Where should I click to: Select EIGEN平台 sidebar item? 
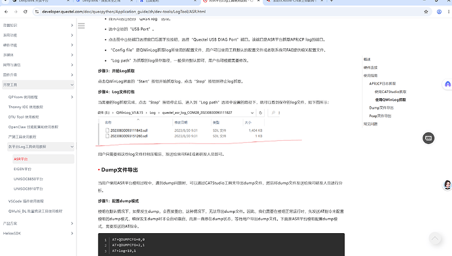[22, 169]
